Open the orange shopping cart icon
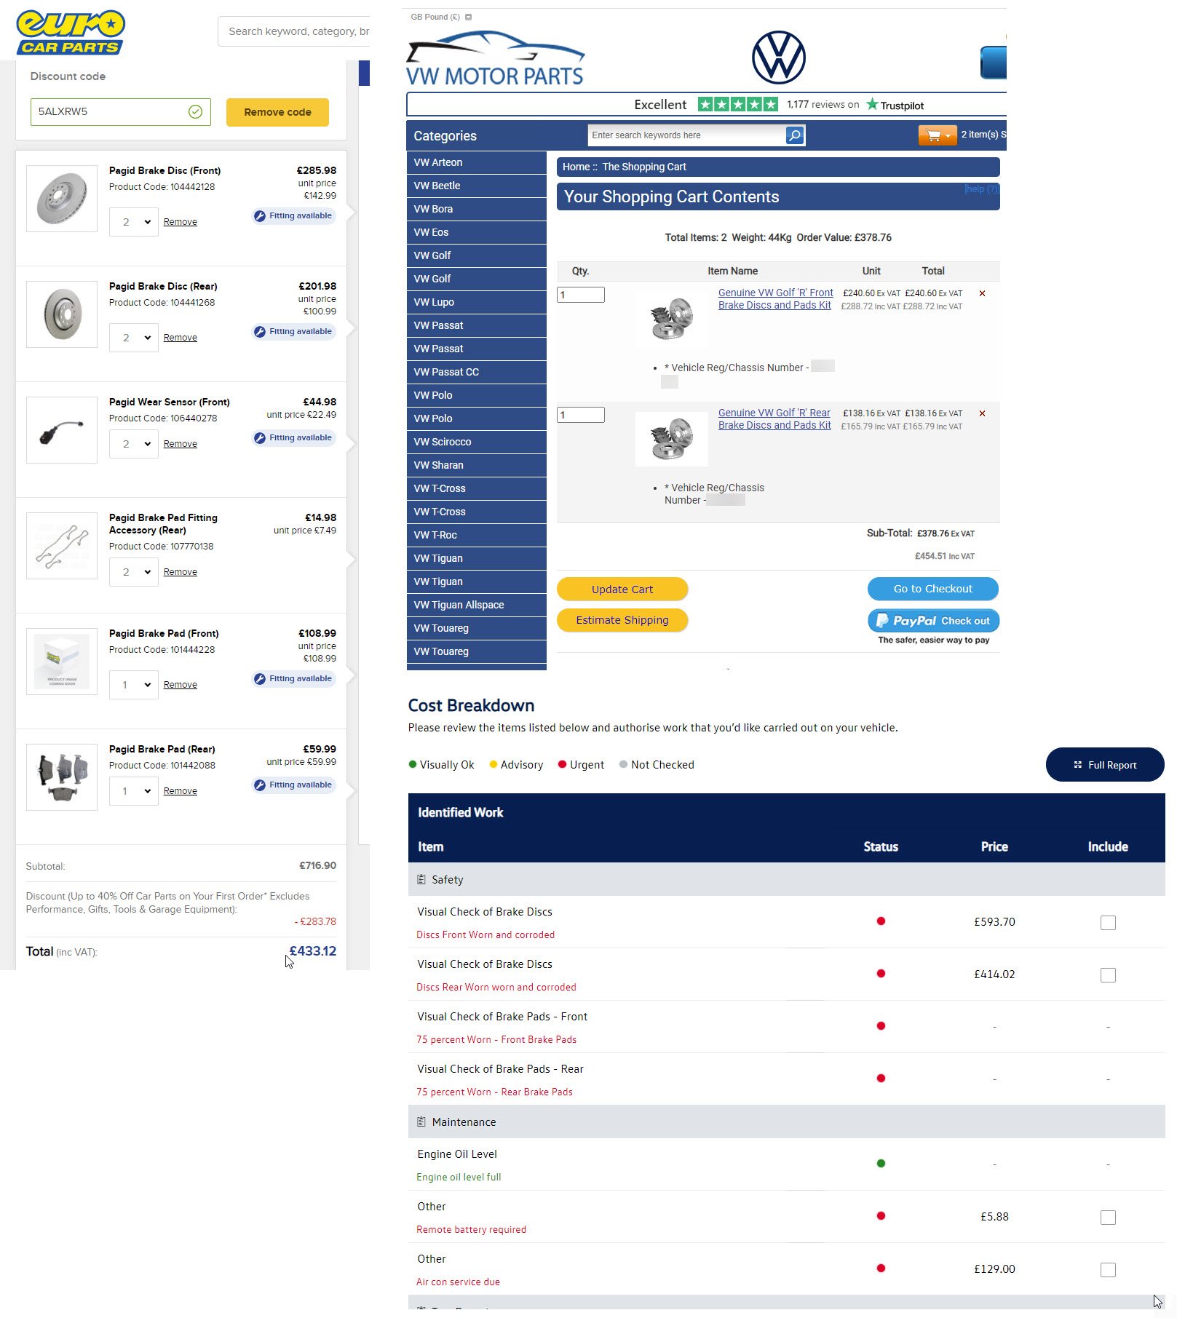Screen dimensions: 1177x1318 tap(937, 135)
